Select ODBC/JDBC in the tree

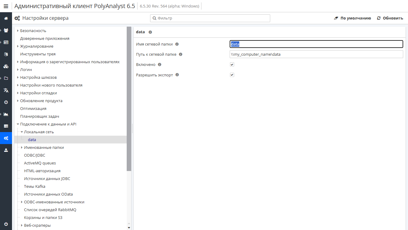click(35, 155)
